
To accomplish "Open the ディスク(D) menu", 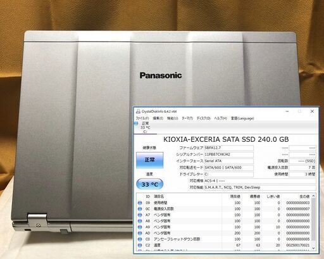I will (x=204, y=118).
